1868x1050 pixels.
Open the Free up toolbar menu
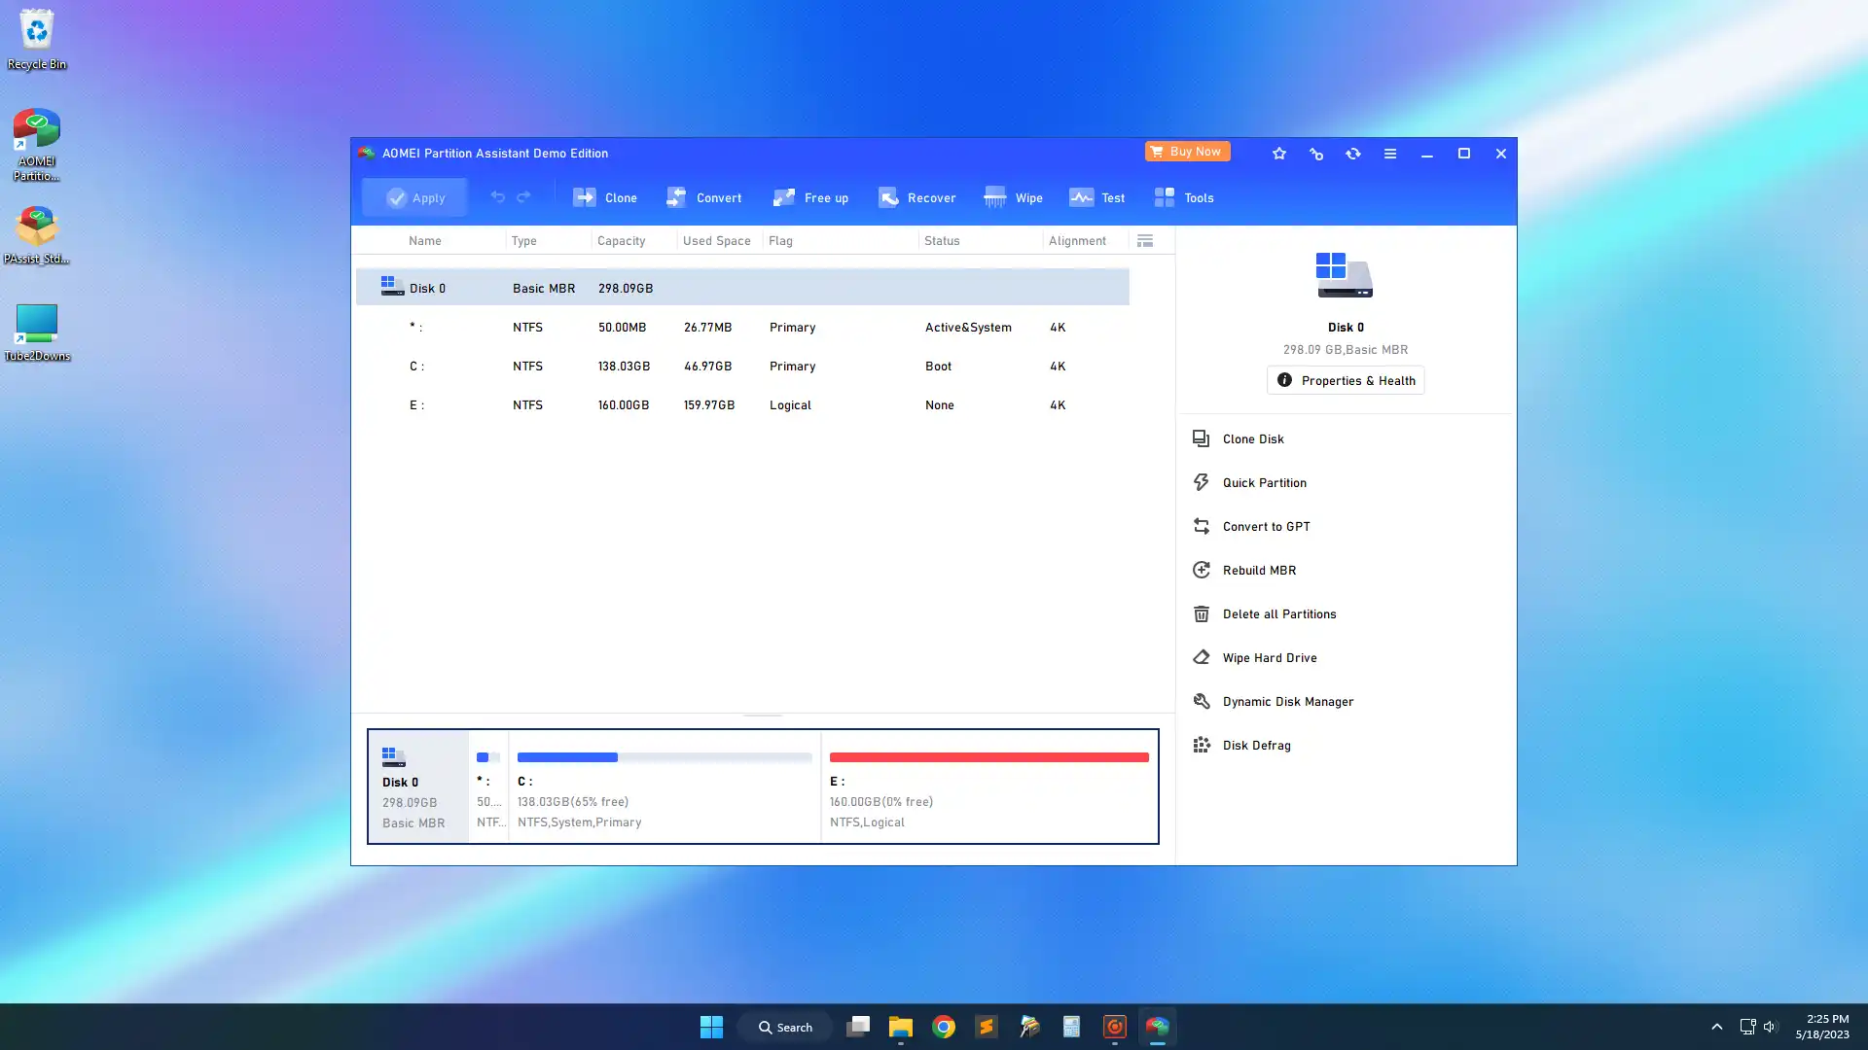[810, 197]
